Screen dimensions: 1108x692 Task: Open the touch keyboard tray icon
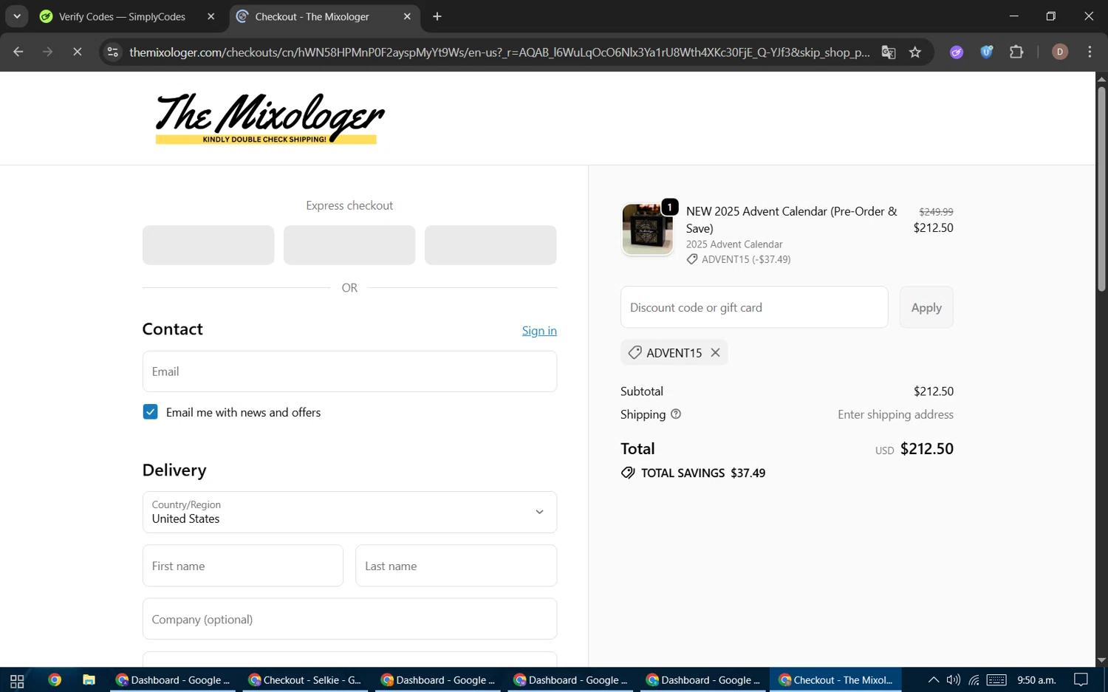coord(996,680)
